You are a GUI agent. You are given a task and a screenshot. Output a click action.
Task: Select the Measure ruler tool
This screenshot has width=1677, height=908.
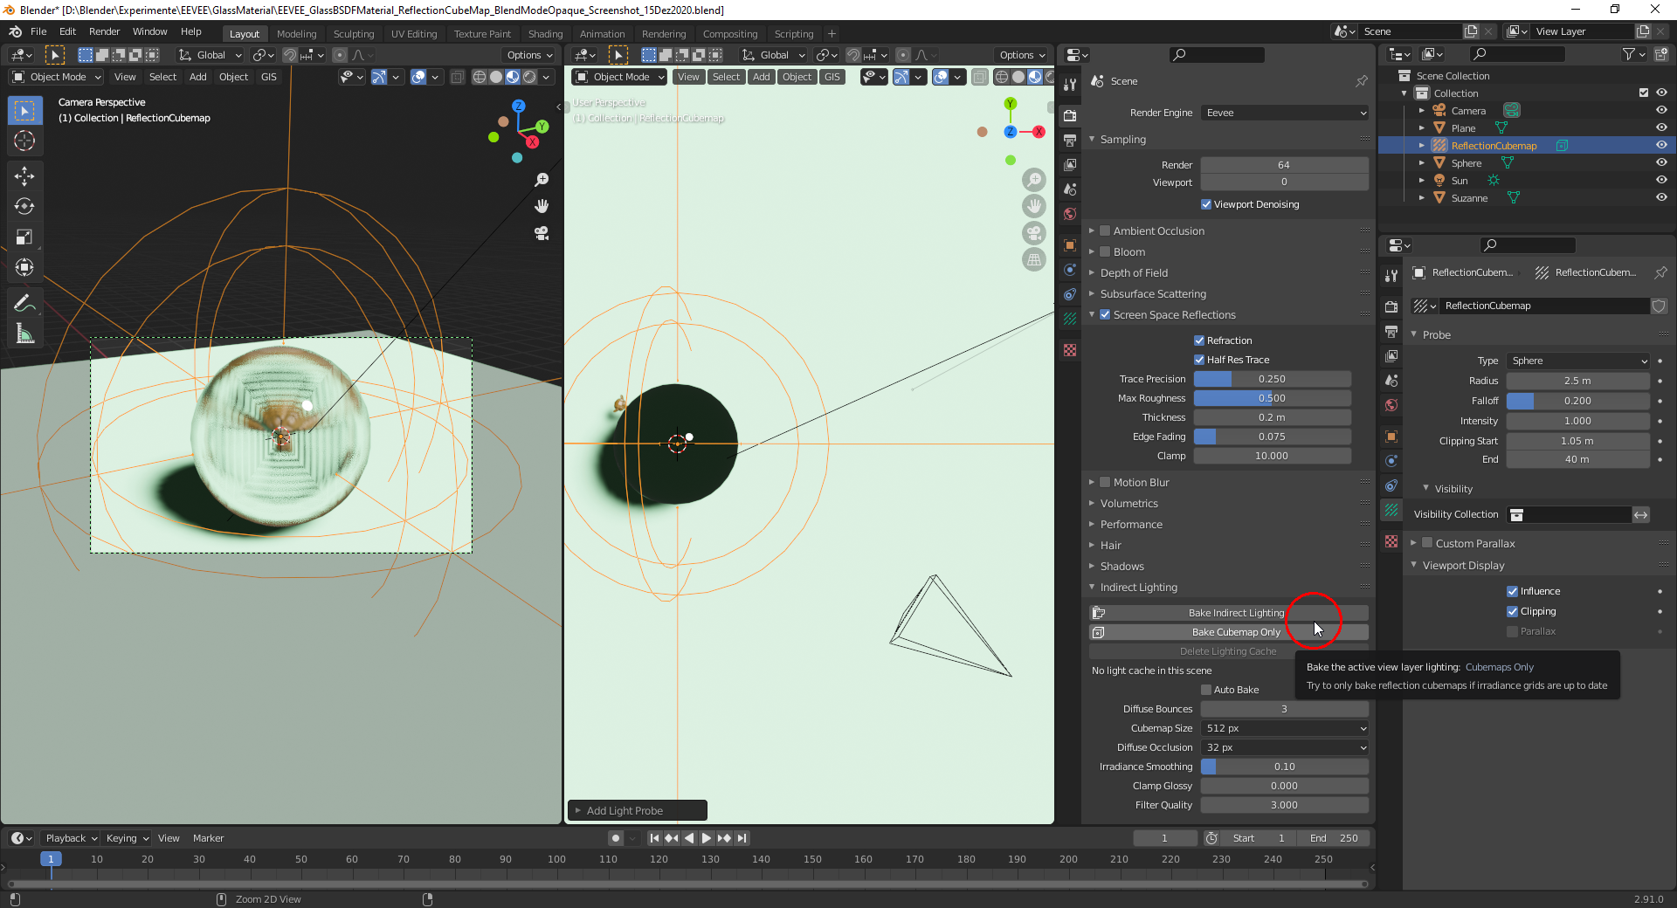24,334
